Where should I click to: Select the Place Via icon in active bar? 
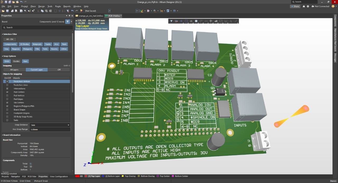[x=211, y=21]
